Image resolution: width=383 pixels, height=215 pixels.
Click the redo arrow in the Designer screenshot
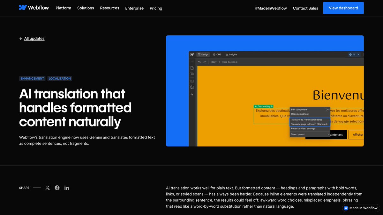tap(205, 62)
